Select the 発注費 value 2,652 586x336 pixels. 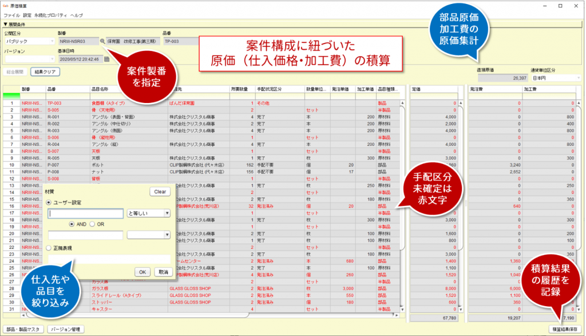coord(495,172)
